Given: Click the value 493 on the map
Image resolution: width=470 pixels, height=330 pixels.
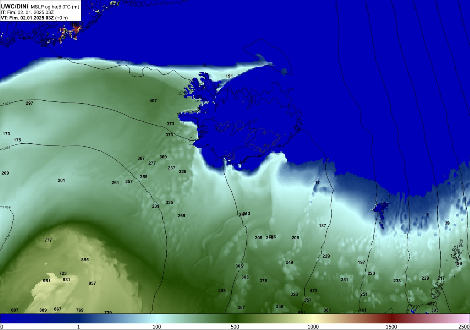Looking at the screenshot, I should [x=222, y=291].
